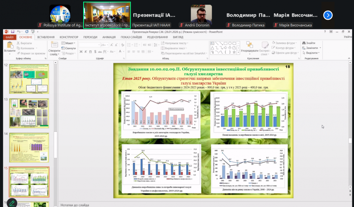Open the Макет (Layout) dropdown
354x207 pixels.
69,43
